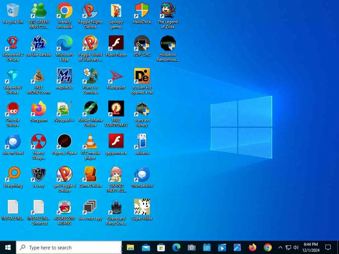
Task: Select 'get Peggle d Deluxe' icon
Action: tap(65, 174)
